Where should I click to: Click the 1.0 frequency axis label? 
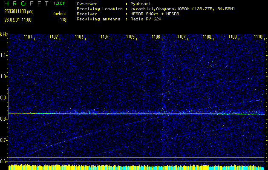(x=4, y=76)
